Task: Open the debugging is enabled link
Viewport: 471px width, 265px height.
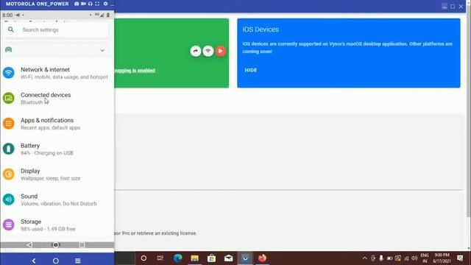Action: 135,71
